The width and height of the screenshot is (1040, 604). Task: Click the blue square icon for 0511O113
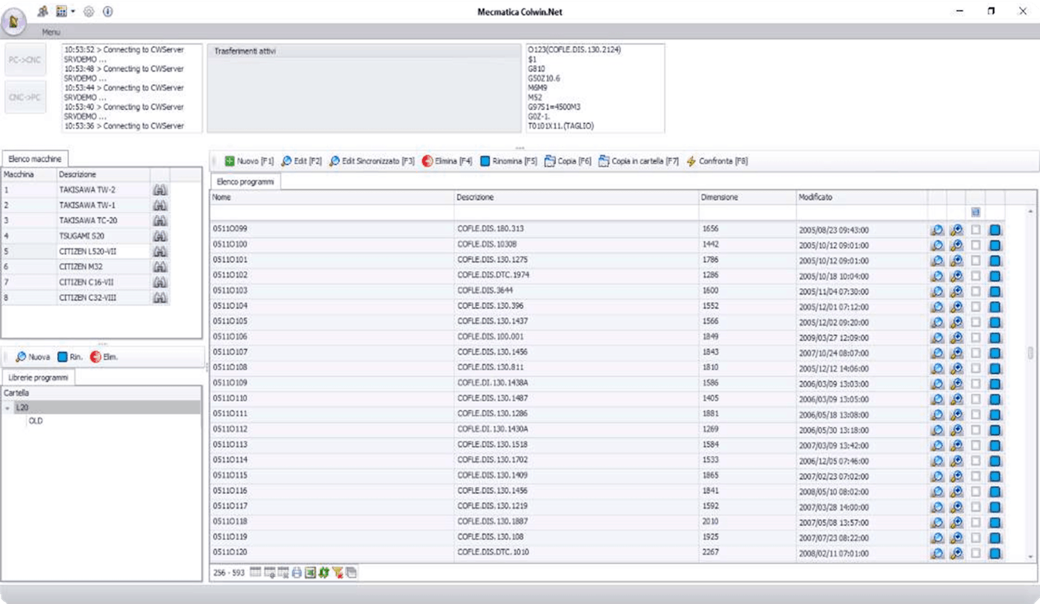point(995,446)
